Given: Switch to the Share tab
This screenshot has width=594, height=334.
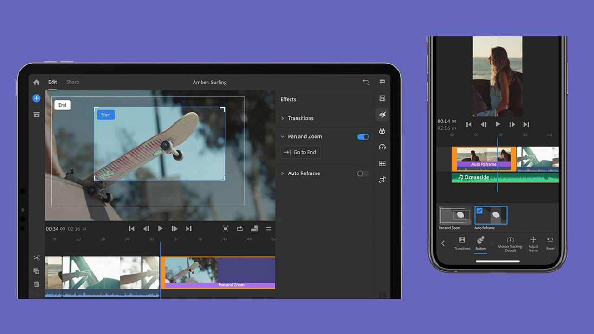Looking at the screenshot, I should 72,82.
